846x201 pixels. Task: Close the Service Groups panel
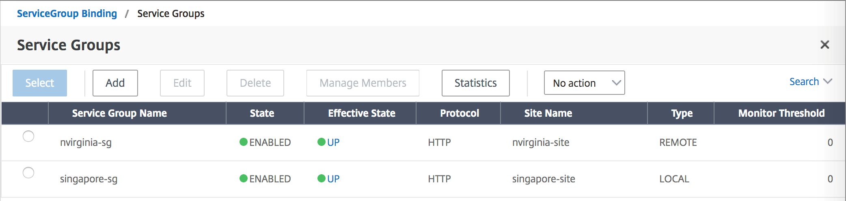pos(824,45)
